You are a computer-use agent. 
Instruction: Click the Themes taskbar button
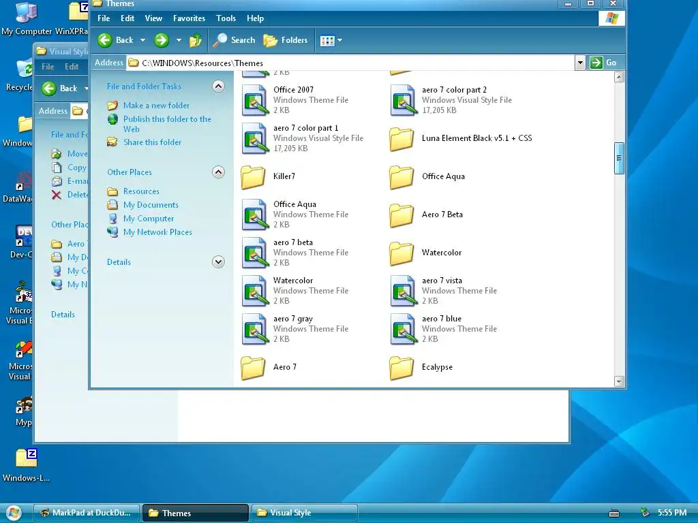[196, 513]
